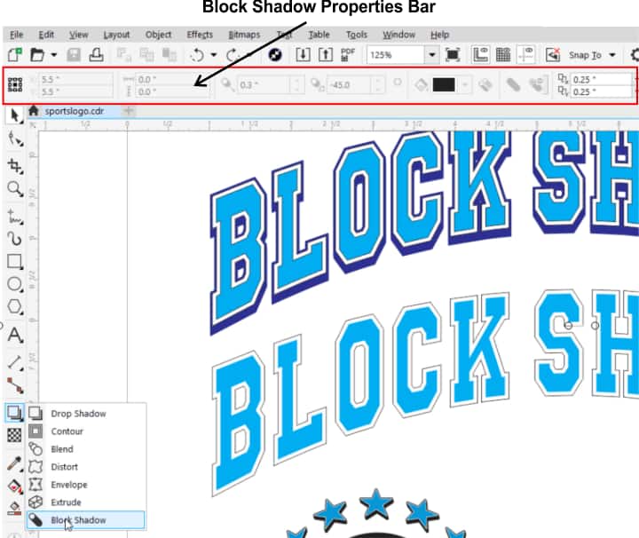This screenshot has width=639, height=538.
Task: Click the Drop Shadow toolbox flyout icon
Action: pyautogui.click(x=15, y=413)
